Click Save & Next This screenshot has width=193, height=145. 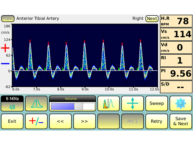[x=181, y=121]
